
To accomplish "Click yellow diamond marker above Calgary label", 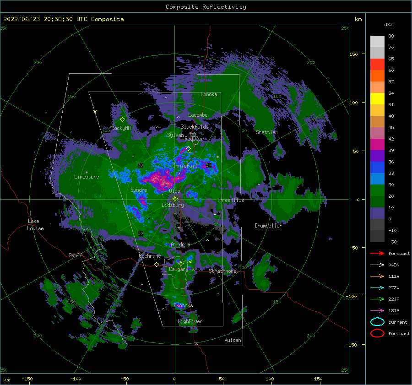I will (x=181, y=264).
